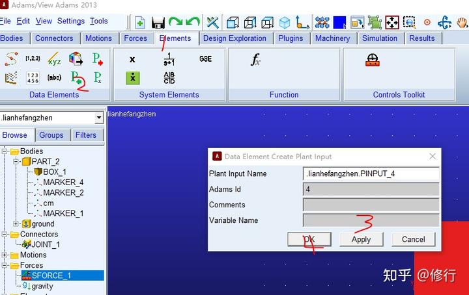Expand the ground tree node
469x295 pixels.
[16, 224]
